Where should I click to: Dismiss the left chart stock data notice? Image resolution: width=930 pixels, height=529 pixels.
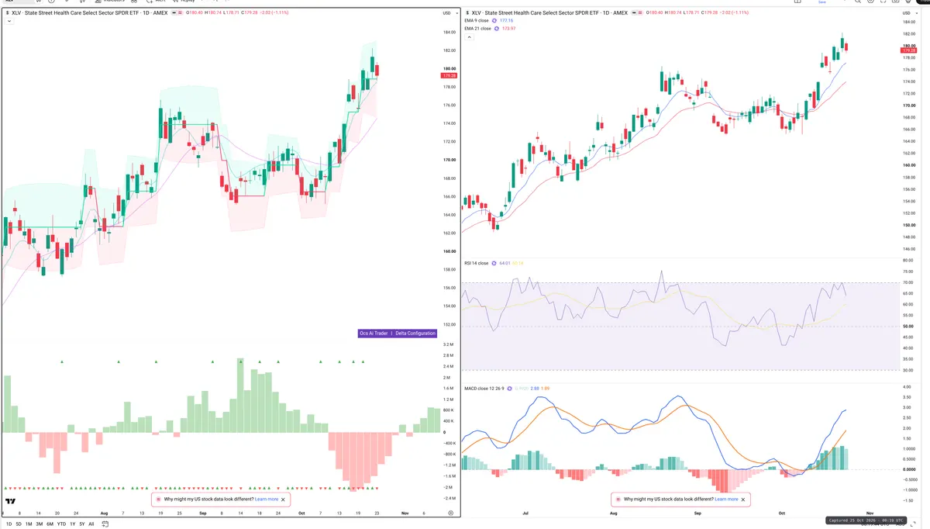tap(284, 500)
